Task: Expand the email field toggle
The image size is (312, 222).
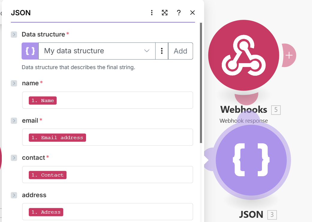Action: click(x=14, y=121)
